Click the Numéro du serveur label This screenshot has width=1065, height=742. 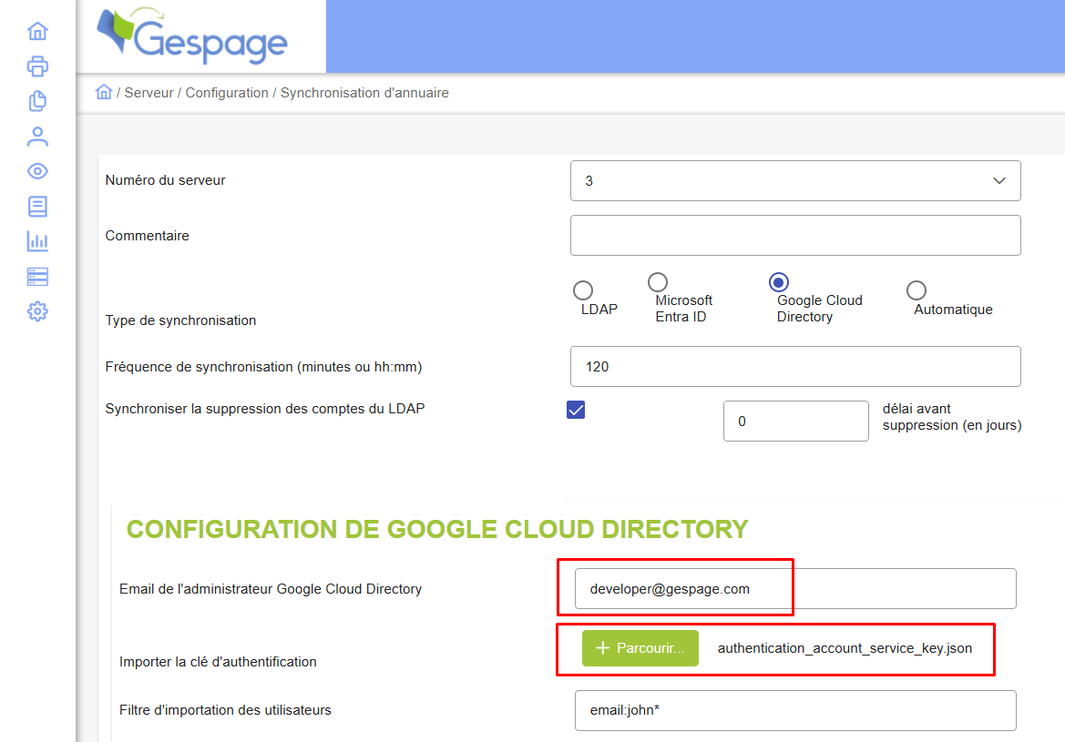(165, 180)
